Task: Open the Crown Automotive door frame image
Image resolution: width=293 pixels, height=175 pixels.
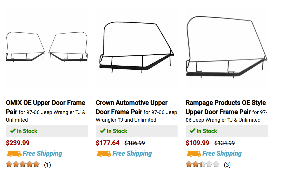Action: [136, 47]
